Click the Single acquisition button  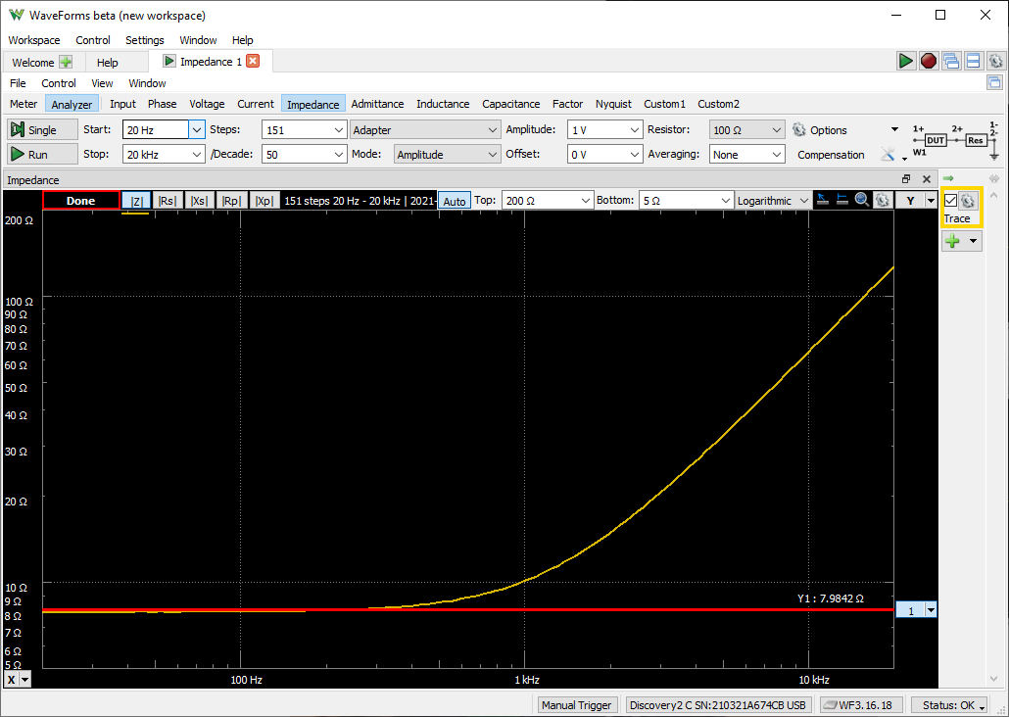pos(42,129)
